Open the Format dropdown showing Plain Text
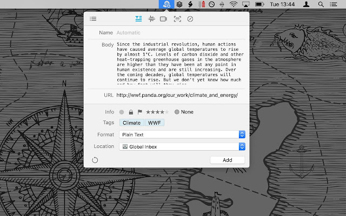 182,134
